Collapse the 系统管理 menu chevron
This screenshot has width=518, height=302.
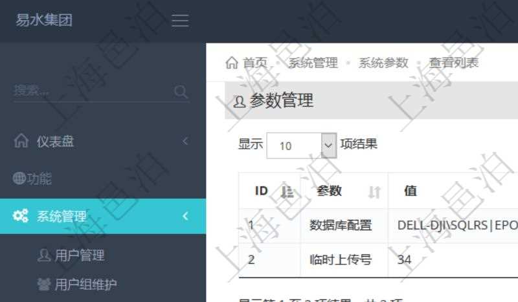185,216
